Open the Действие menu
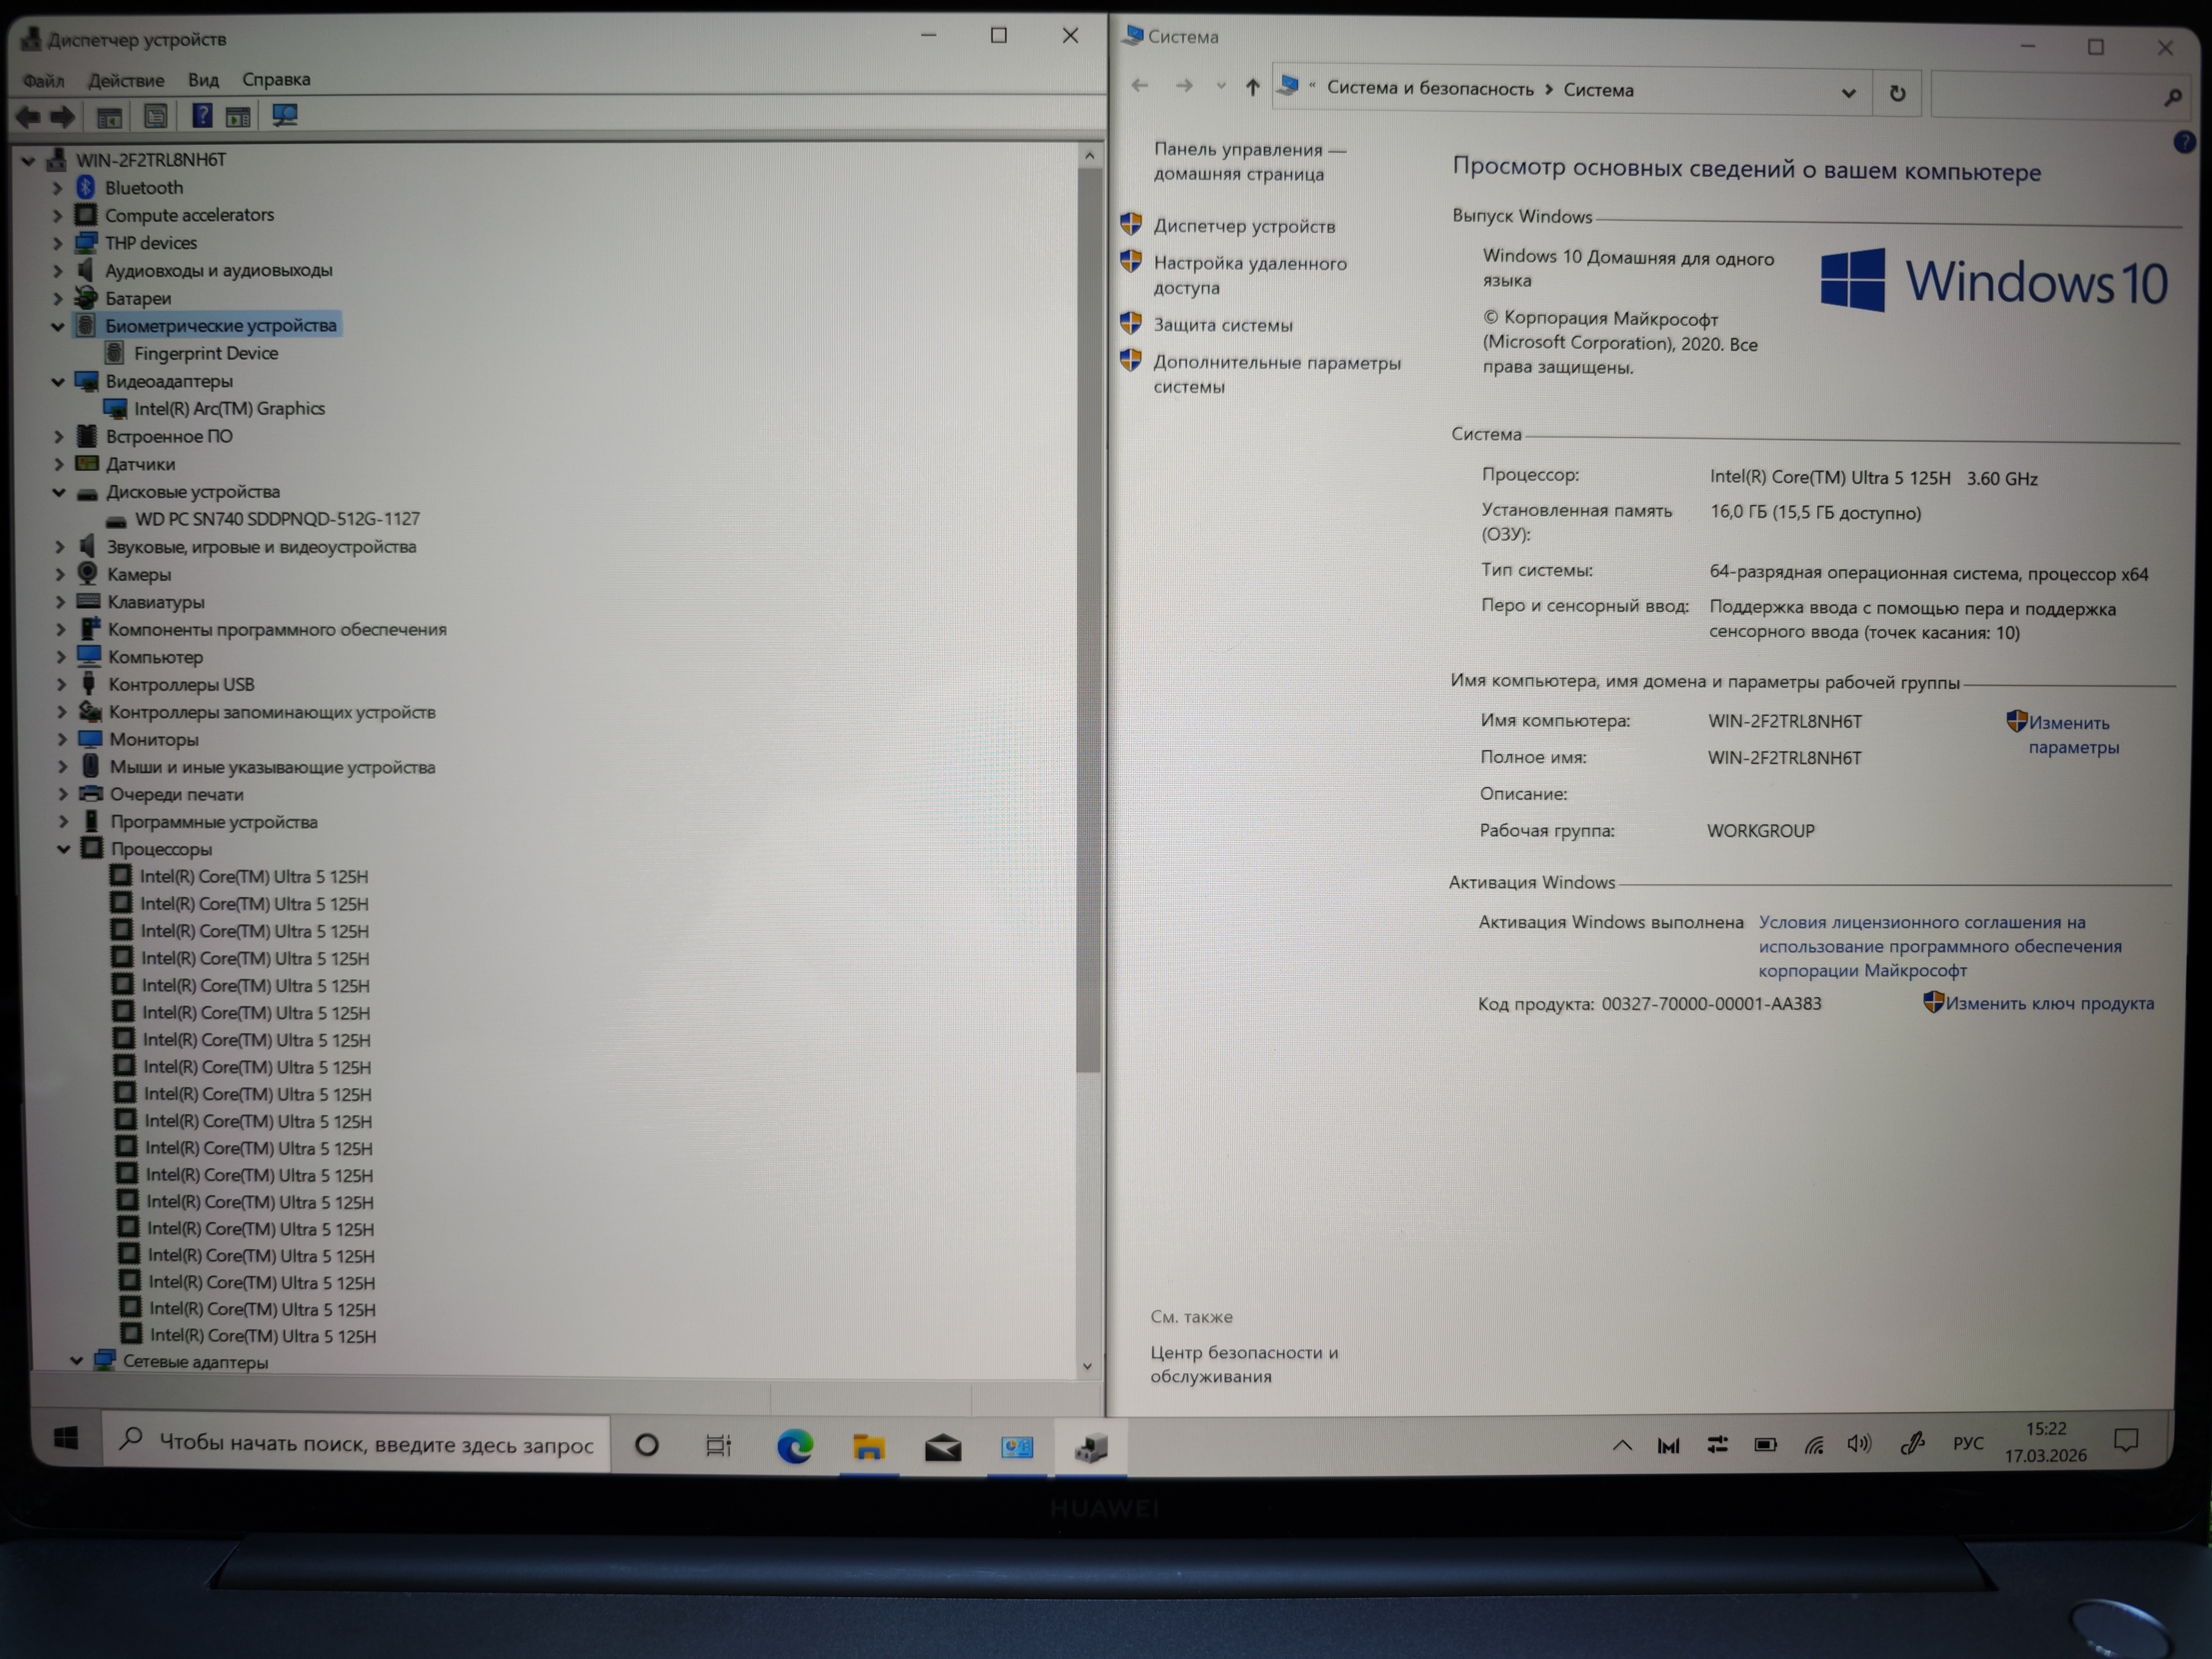The width and height of the screenshot is (2212, 1659). [x=126, y=80]
